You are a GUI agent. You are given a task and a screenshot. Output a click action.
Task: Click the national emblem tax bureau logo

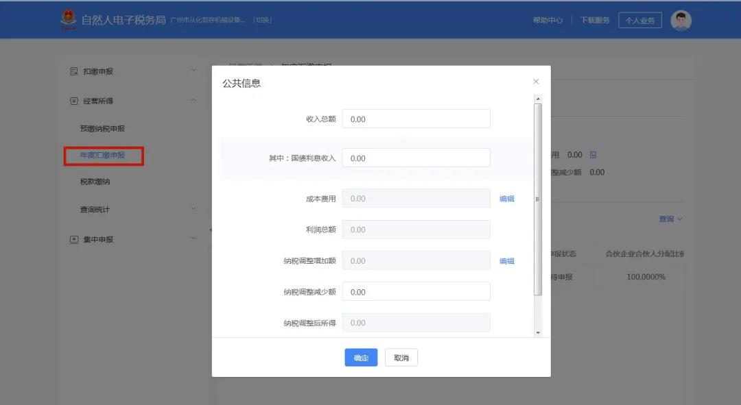click(x=68, y=19)
